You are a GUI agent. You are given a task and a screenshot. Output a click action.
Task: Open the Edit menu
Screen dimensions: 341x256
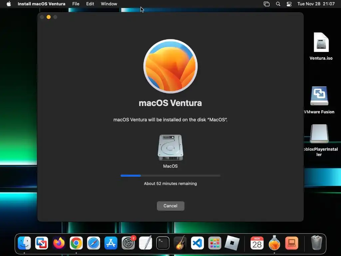[90, 4]
